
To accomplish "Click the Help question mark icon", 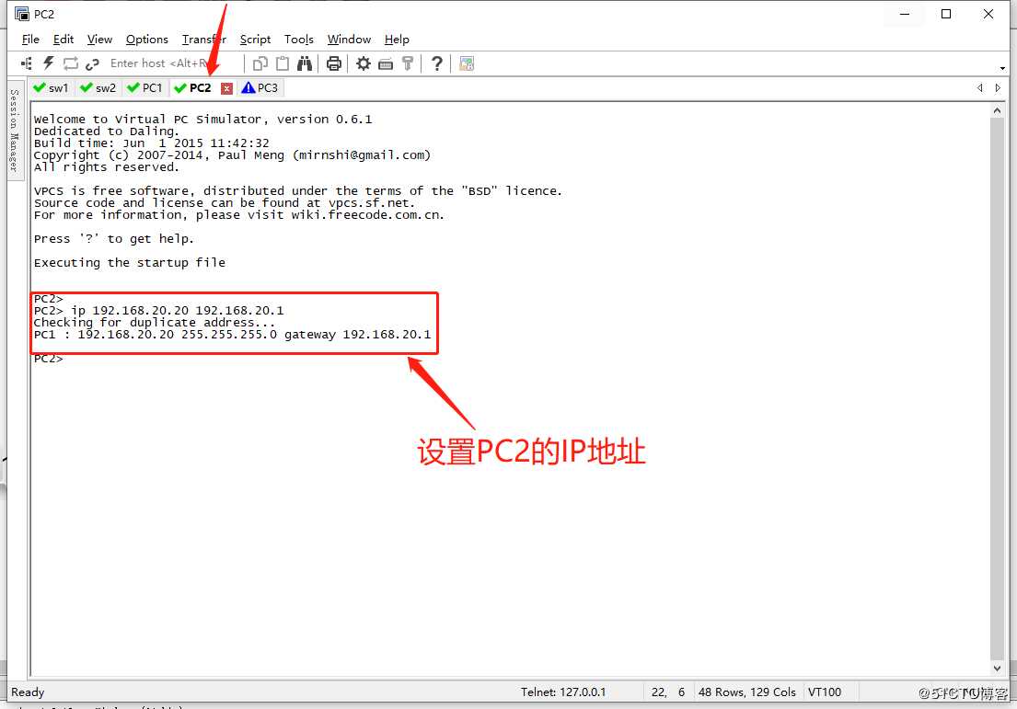I will pos(437,63).
